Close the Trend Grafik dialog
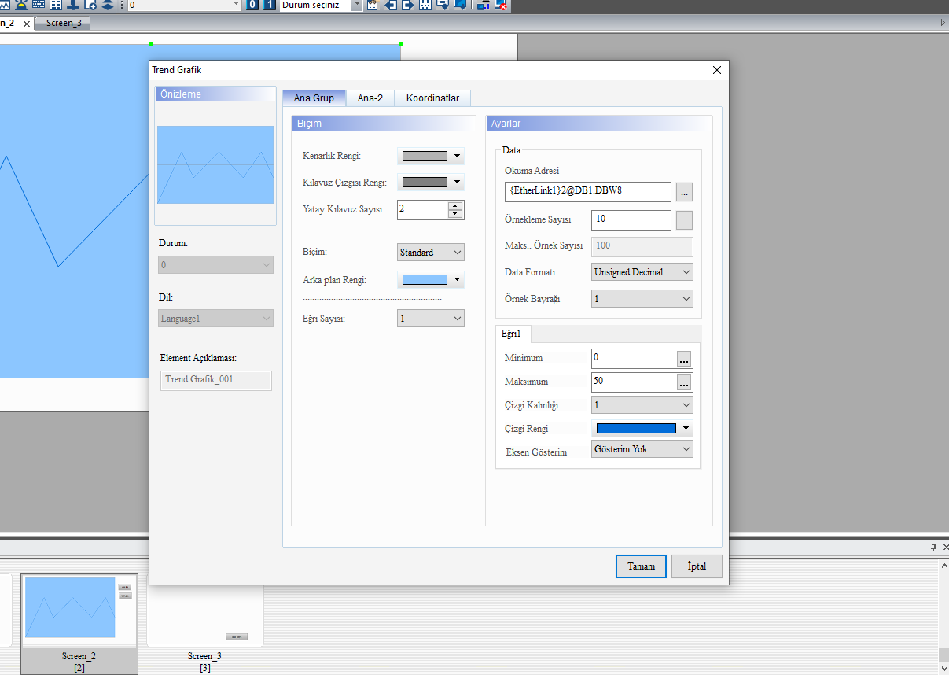This screenshot has width=949, height=675. click(716, 70)
